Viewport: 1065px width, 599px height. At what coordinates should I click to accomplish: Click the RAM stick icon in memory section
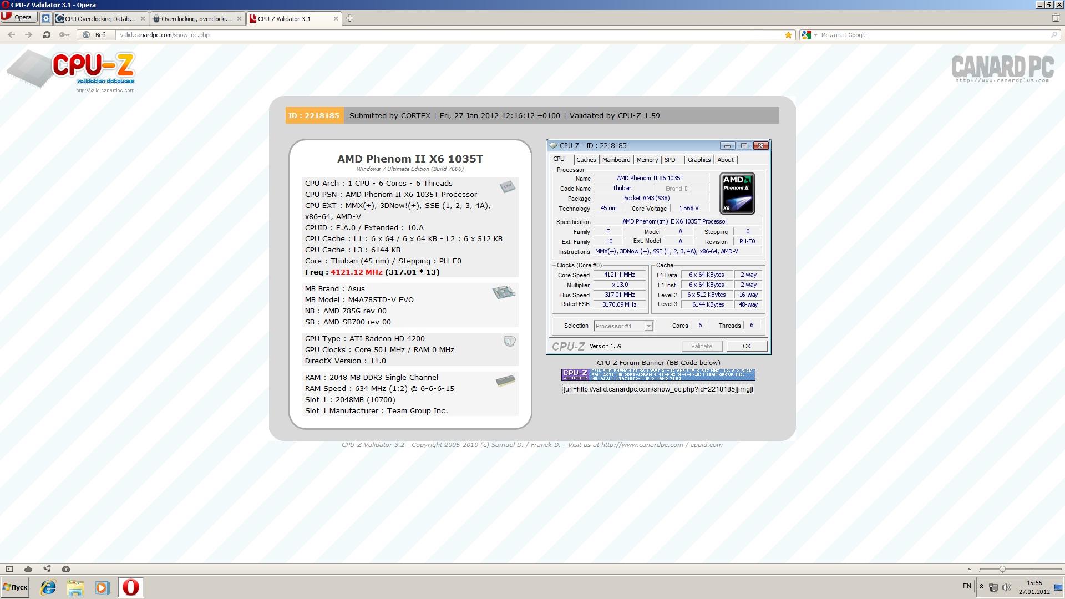point(505,380)
